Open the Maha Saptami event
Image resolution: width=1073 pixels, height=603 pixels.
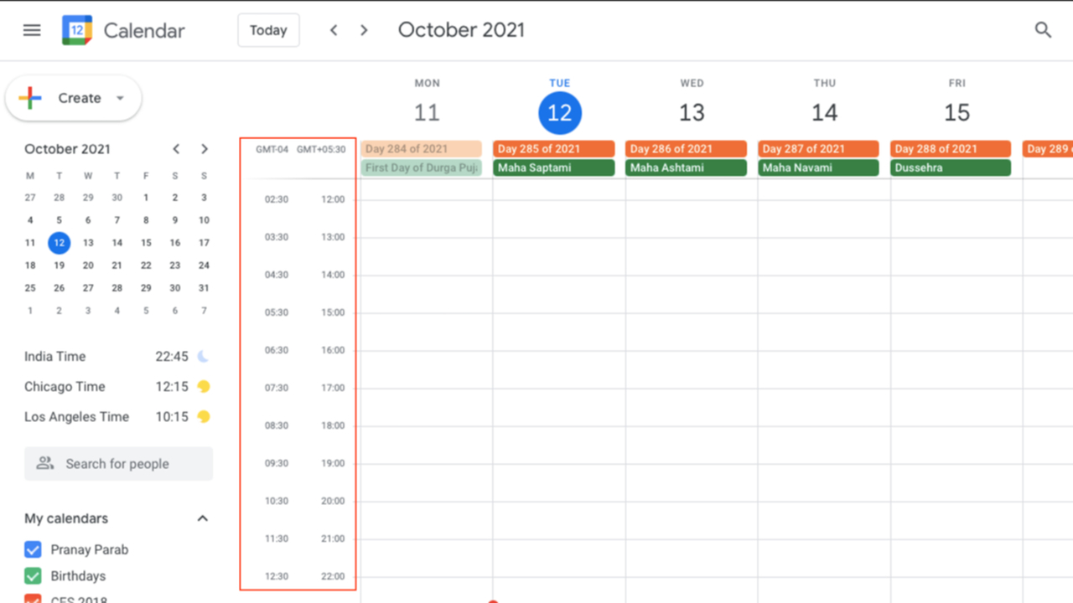pyautogui.click(x=554, y=167)
